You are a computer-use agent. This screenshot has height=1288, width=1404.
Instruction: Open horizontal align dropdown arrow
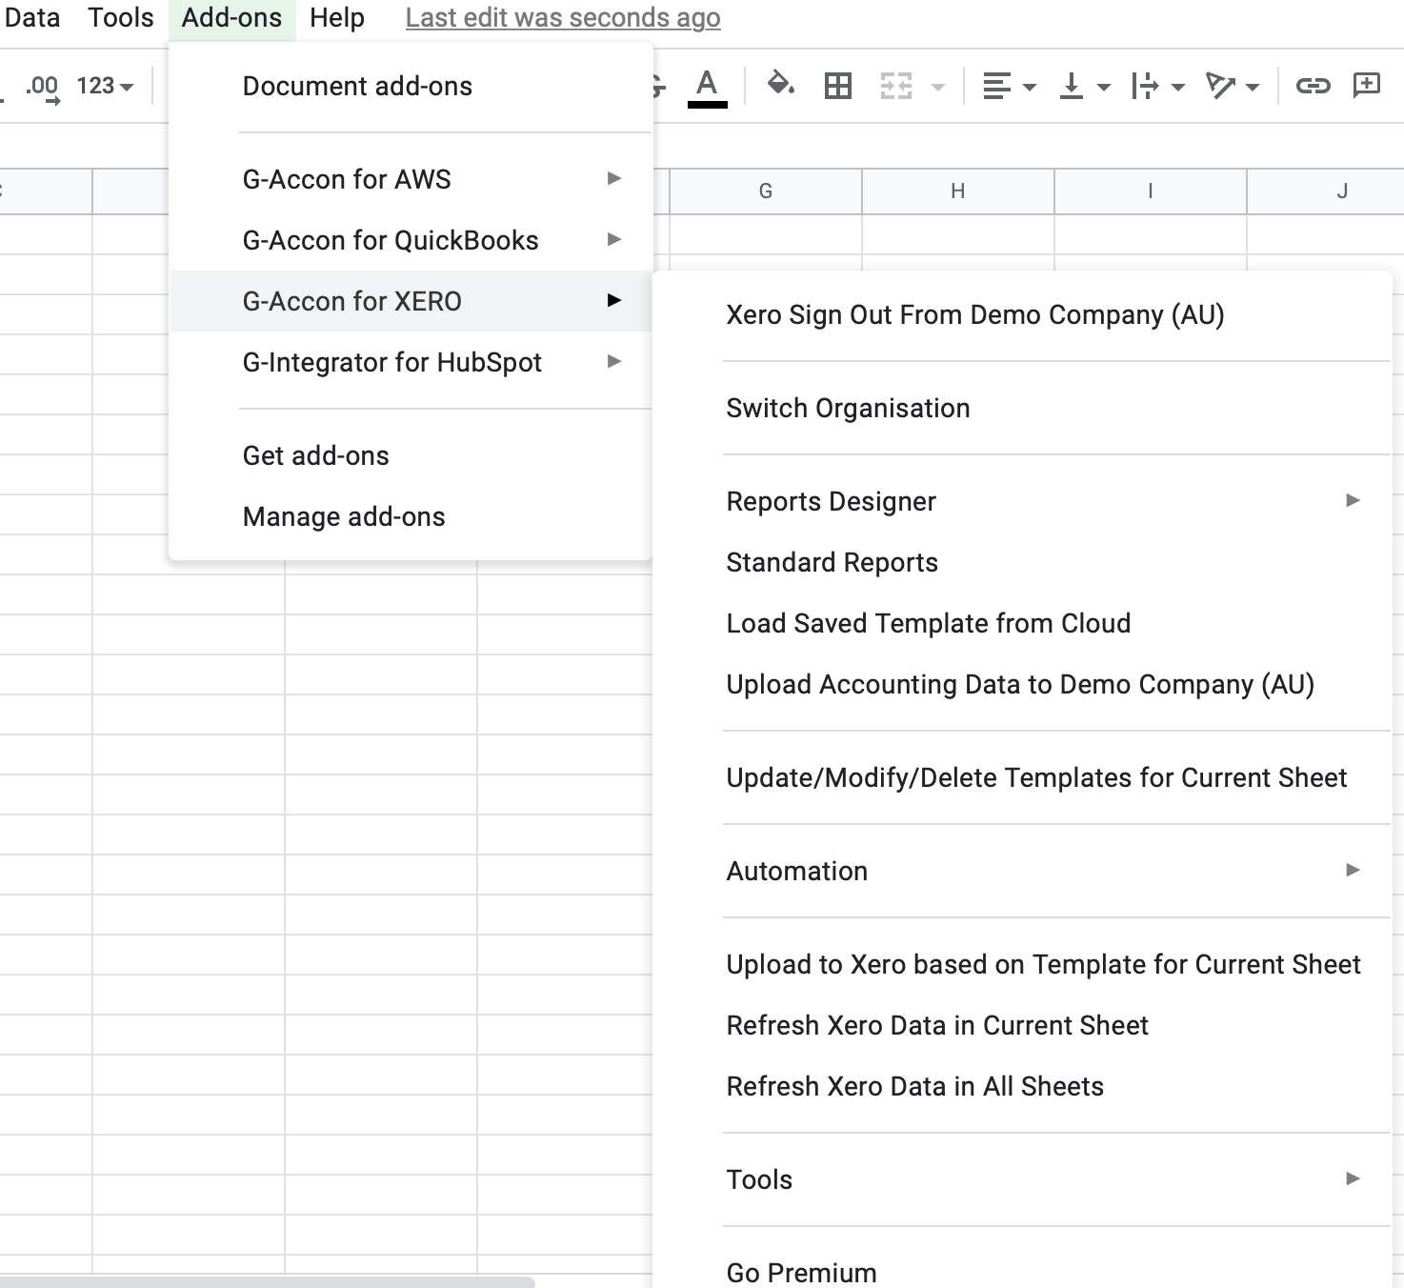(x=1030, y=87)
